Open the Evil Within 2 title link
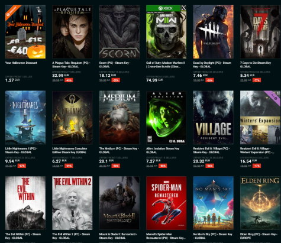Image resolution: width=281 pixels, height=243 pixels. click(71, 236)
